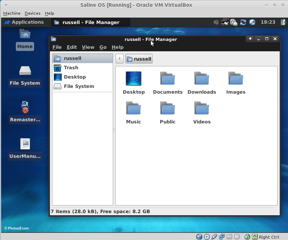Open the View menu
The image size is (288, 240).
tap(88, 47)
